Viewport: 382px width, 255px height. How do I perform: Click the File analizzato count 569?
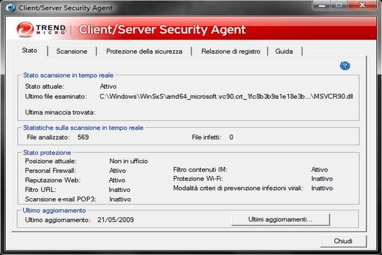pyautogui.click(x=83, y=136)
